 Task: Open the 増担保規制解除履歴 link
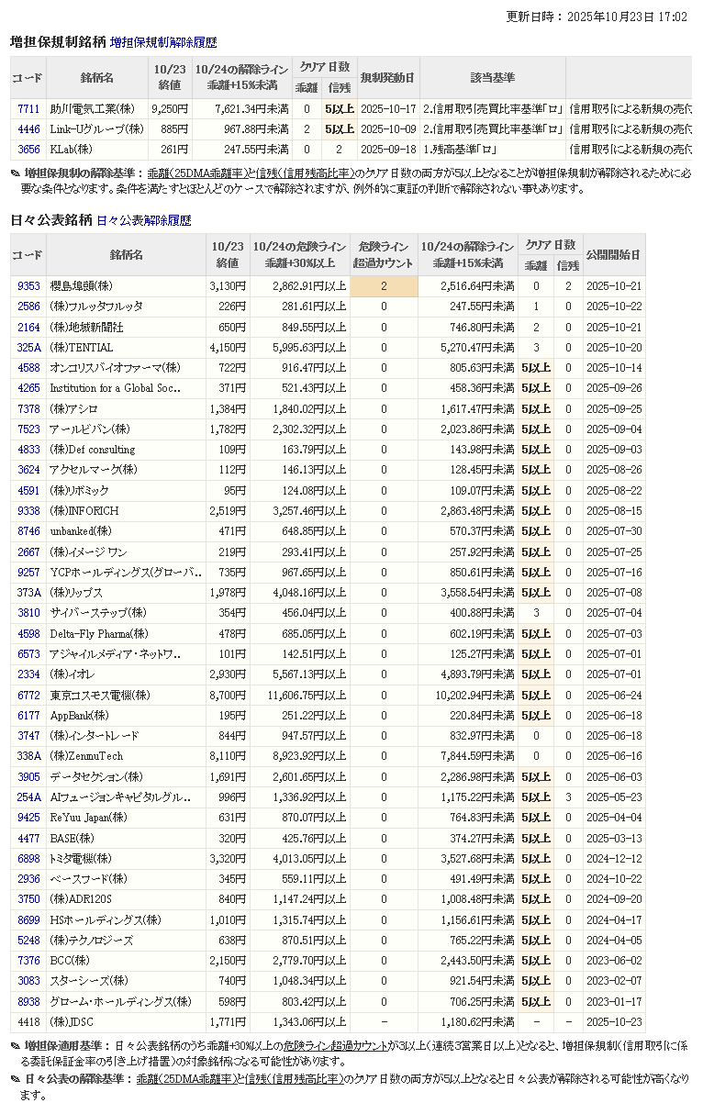coord(163,42)
